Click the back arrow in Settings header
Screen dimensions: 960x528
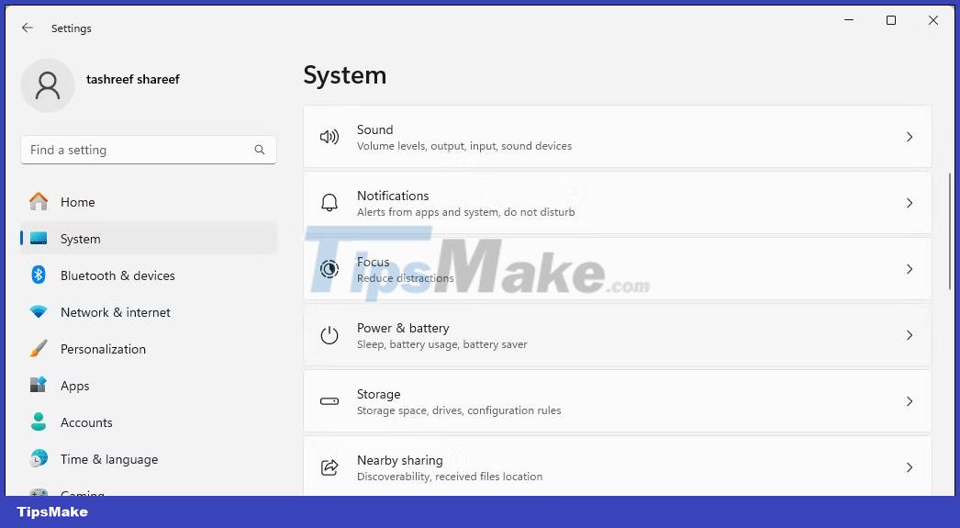27,28
